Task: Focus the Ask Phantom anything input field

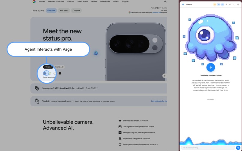Action: tap(208, 148)
